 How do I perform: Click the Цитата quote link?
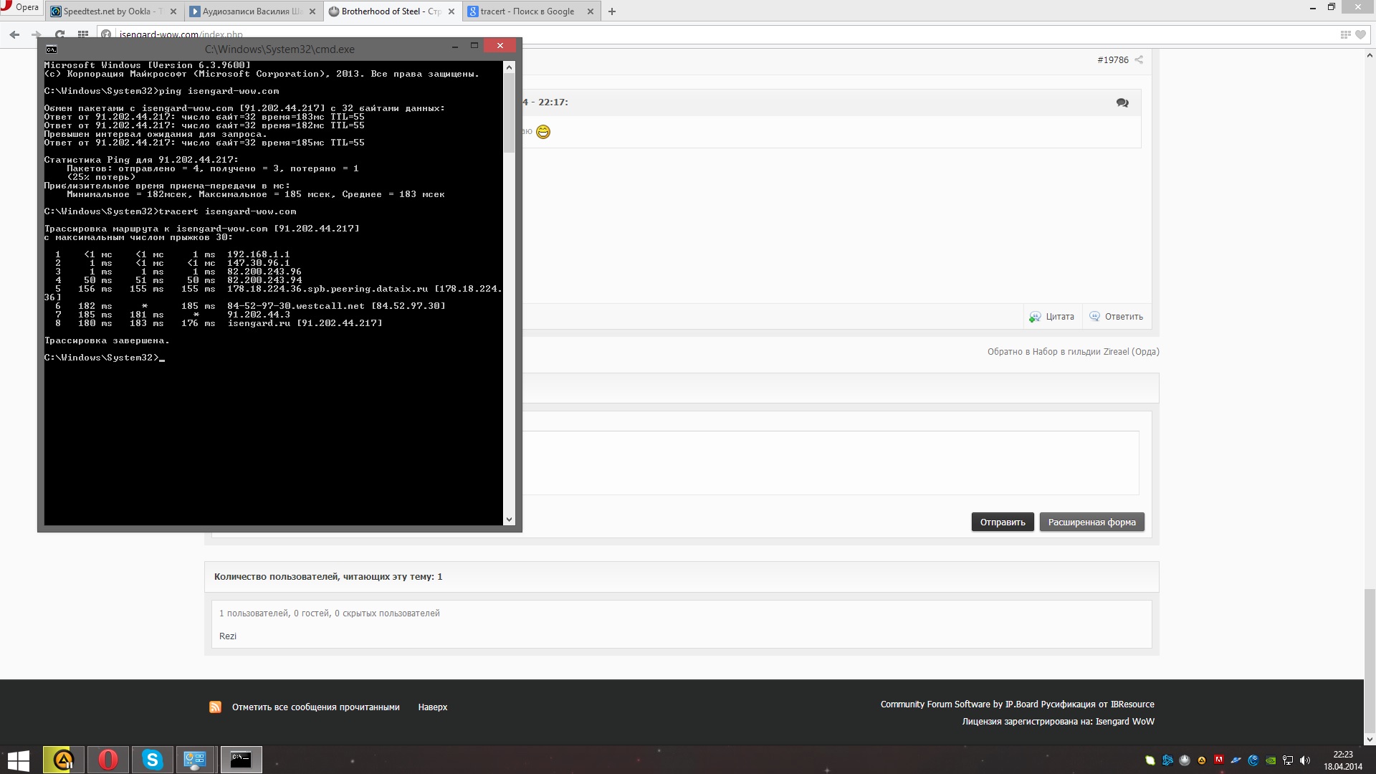click(1051, 317)
